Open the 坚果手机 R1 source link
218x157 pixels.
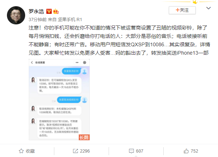(70, 20)
